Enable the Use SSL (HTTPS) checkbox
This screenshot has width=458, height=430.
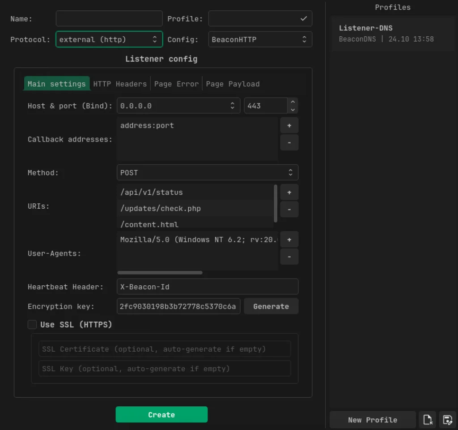tap(32, 324)
